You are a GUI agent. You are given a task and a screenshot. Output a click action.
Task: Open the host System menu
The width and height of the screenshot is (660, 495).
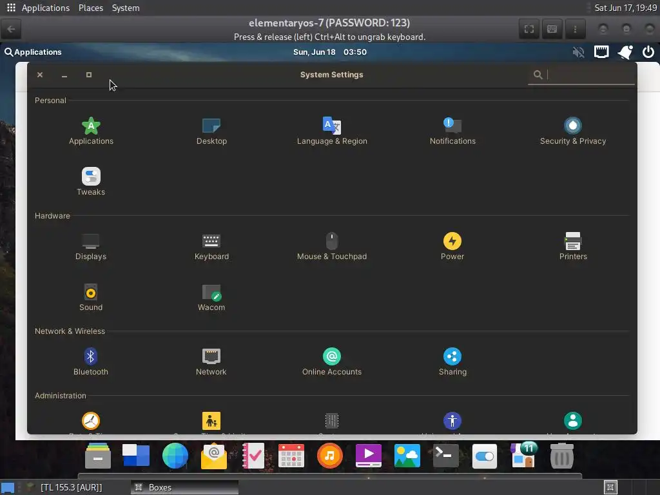(126, 8)
